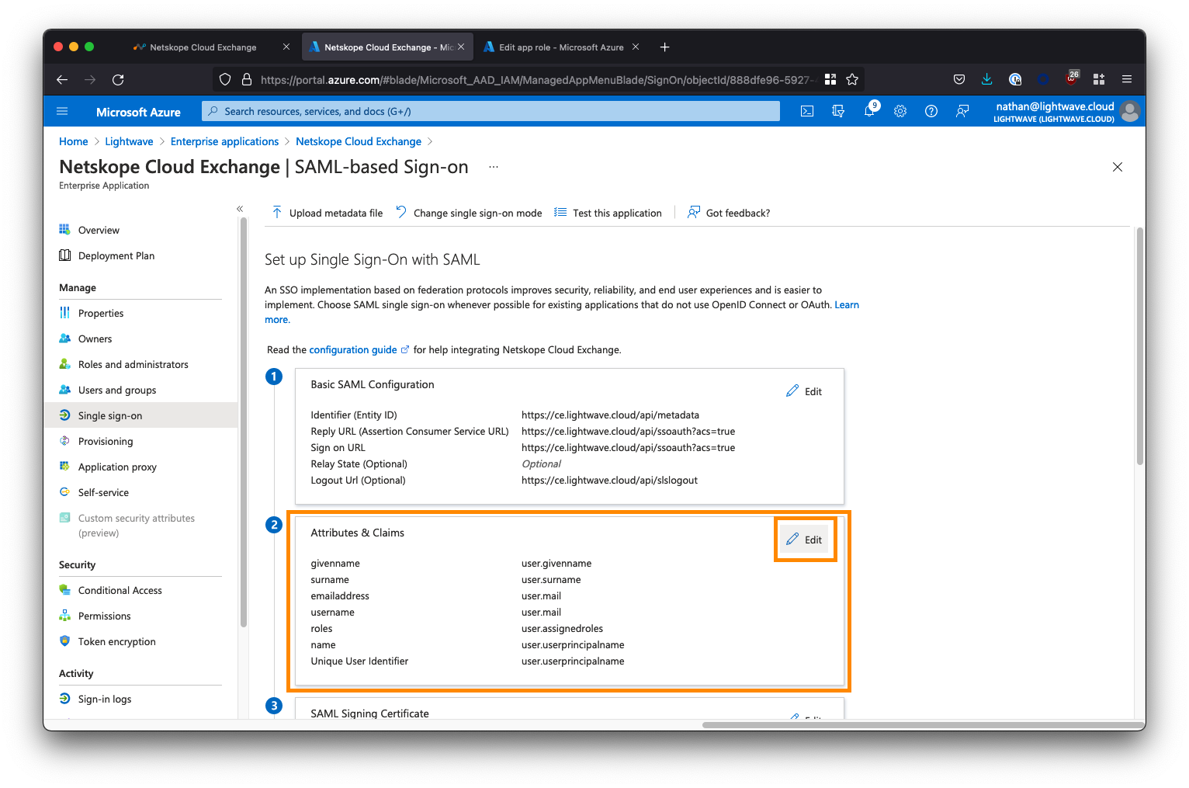The height and width of the screenshot is (788, 1189).
Task: Focus the Azure search resources box
Action: pyautogui.click(x=491, y=111)
